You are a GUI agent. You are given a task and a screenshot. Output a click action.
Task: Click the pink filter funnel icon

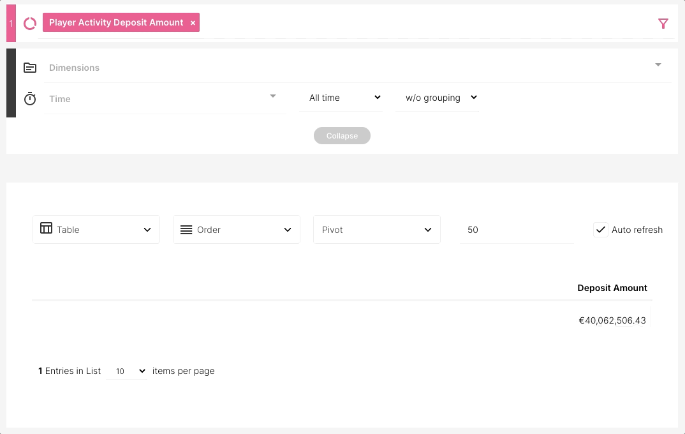(663, 24)
